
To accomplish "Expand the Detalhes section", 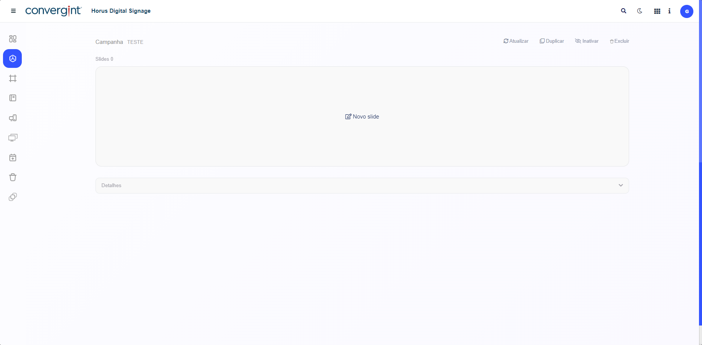I will [362, 186].
